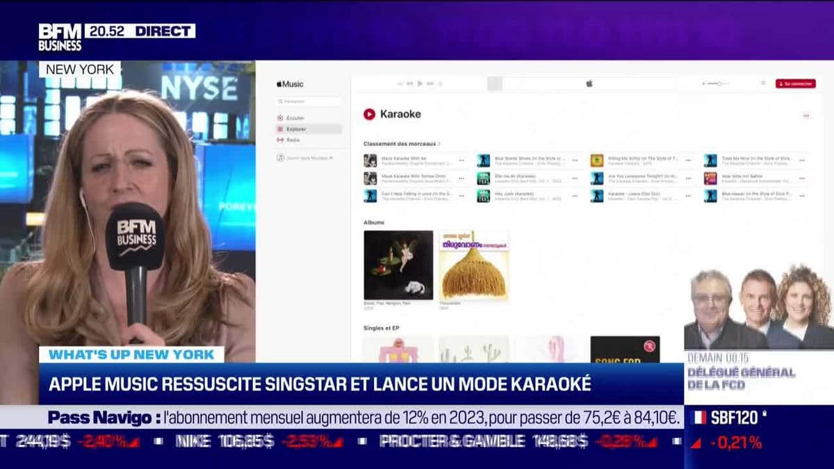Click the Apple Music logo in the sidebar
This screenshot has width=834, height=469.
point(290,84)
